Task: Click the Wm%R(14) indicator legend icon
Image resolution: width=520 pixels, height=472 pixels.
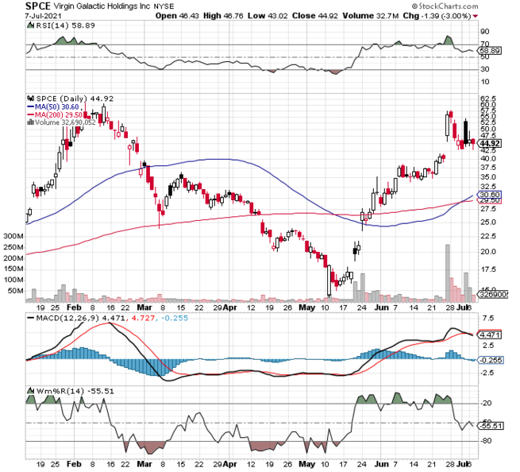Action: pyautogui.click(x=31, y=391)
